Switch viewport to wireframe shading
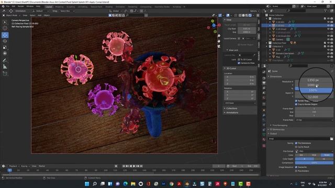This screenshot has height=188, width=335. click(x=240, y=15)
